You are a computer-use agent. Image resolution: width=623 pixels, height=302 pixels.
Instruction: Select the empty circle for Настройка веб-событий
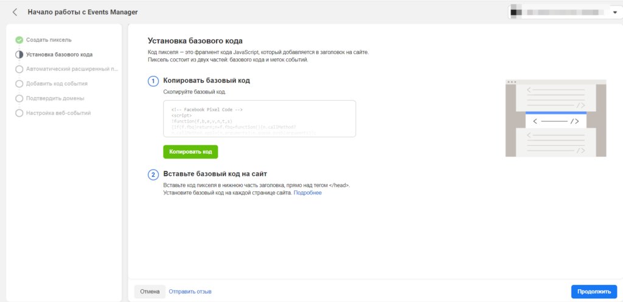tap(19, 113)
